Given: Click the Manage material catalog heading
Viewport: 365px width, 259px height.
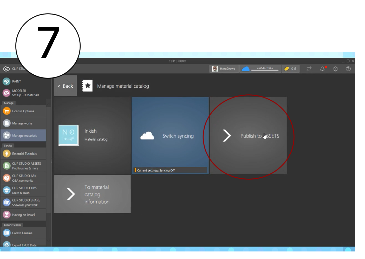Looking at the screenshot, I should [x=123, y=86].
